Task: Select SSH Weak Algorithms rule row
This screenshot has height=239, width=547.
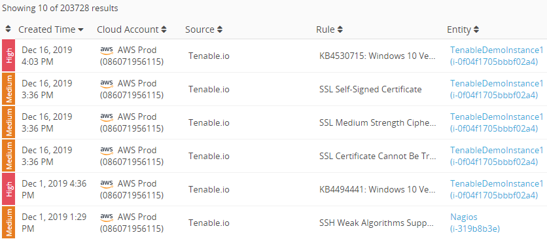Action: tap(378, 223)
